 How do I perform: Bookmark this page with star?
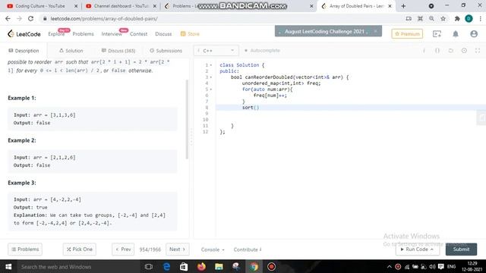443,18
